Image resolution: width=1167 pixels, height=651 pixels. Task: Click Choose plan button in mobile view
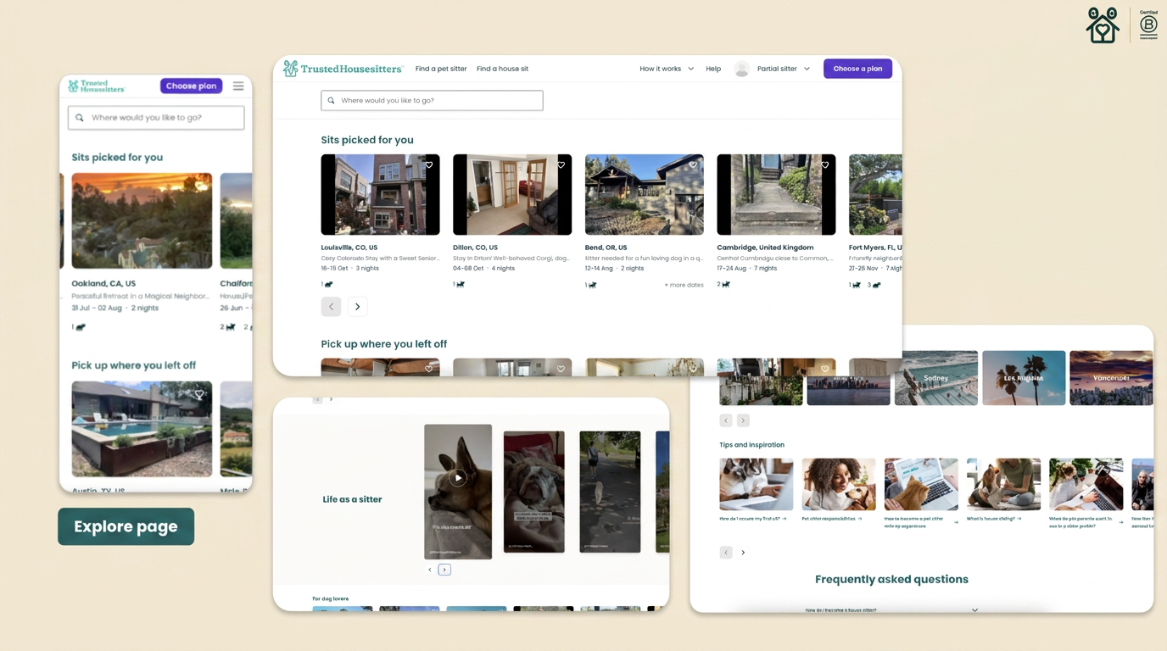(192, 86)
